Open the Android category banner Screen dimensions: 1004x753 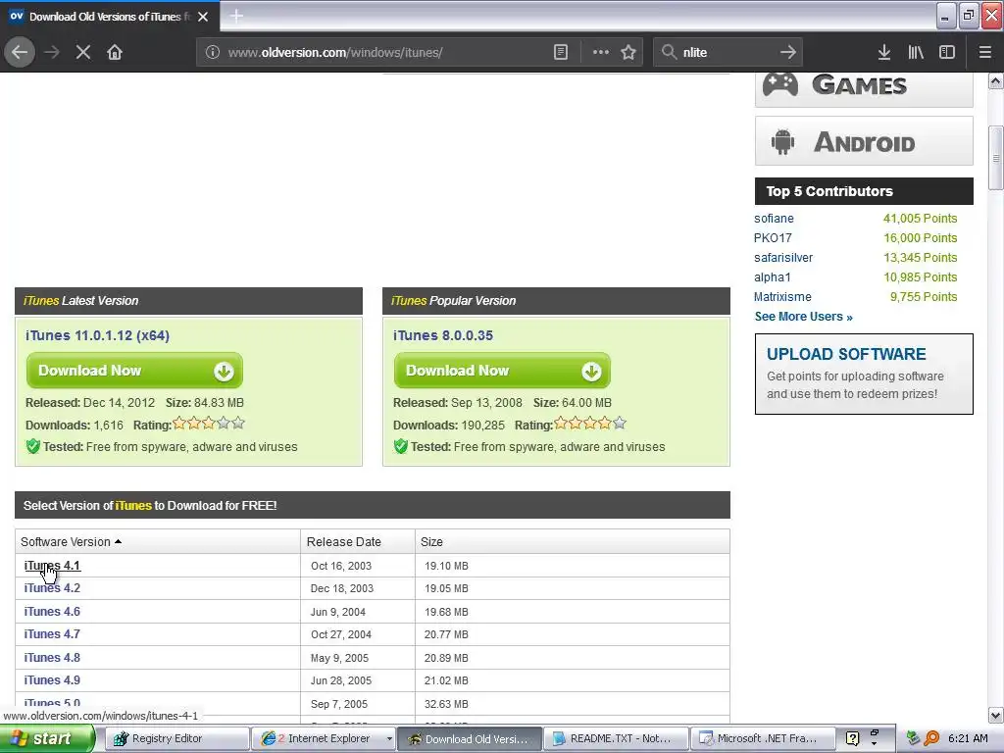coord(864,141)
